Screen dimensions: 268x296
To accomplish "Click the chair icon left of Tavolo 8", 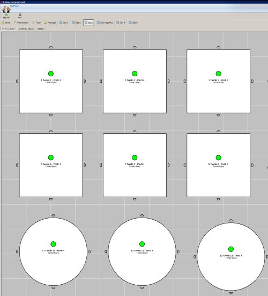I will [185, 165].
